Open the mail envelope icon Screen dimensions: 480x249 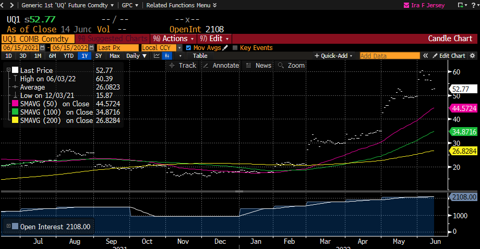tap(406, 5)
